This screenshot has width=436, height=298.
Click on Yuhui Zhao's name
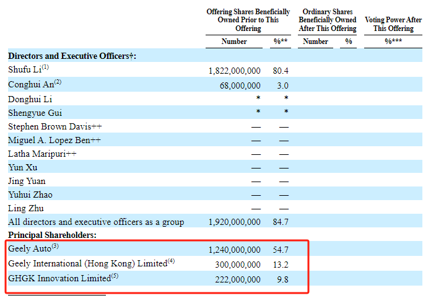click(x=30, y=195)
